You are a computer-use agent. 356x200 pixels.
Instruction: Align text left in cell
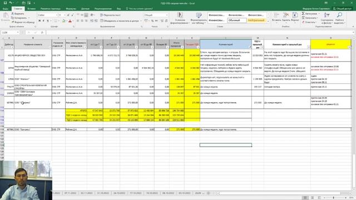pyautogui.click(x=78, y=21)
